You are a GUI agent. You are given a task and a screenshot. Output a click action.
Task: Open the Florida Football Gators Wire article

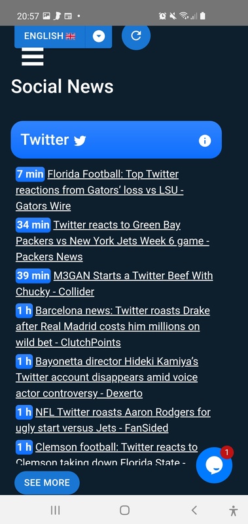point(99,190)
